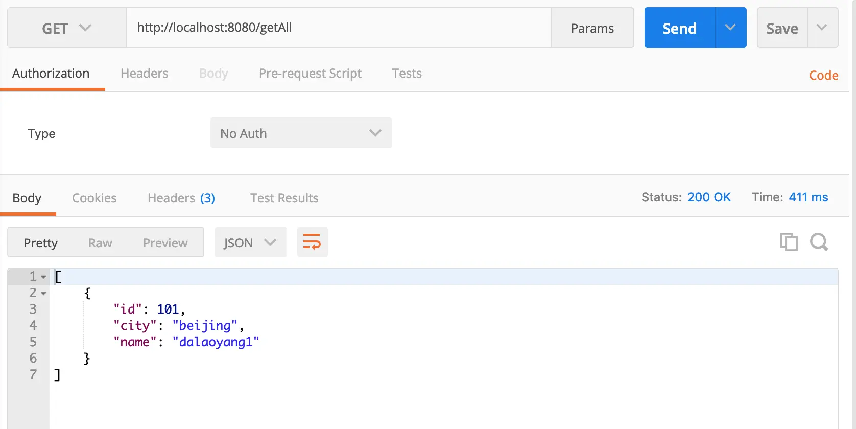Click the search magnifier icon in response
Image resolution: width=856 pixels, height=429 pixels.
[819, 242]
